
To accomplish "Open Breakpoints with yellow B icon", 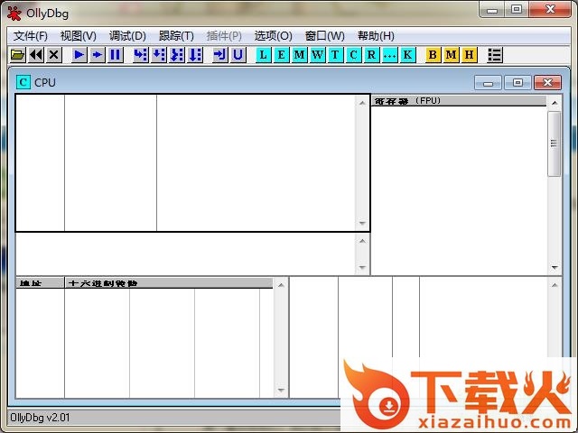I will click(x=433, y=55).
